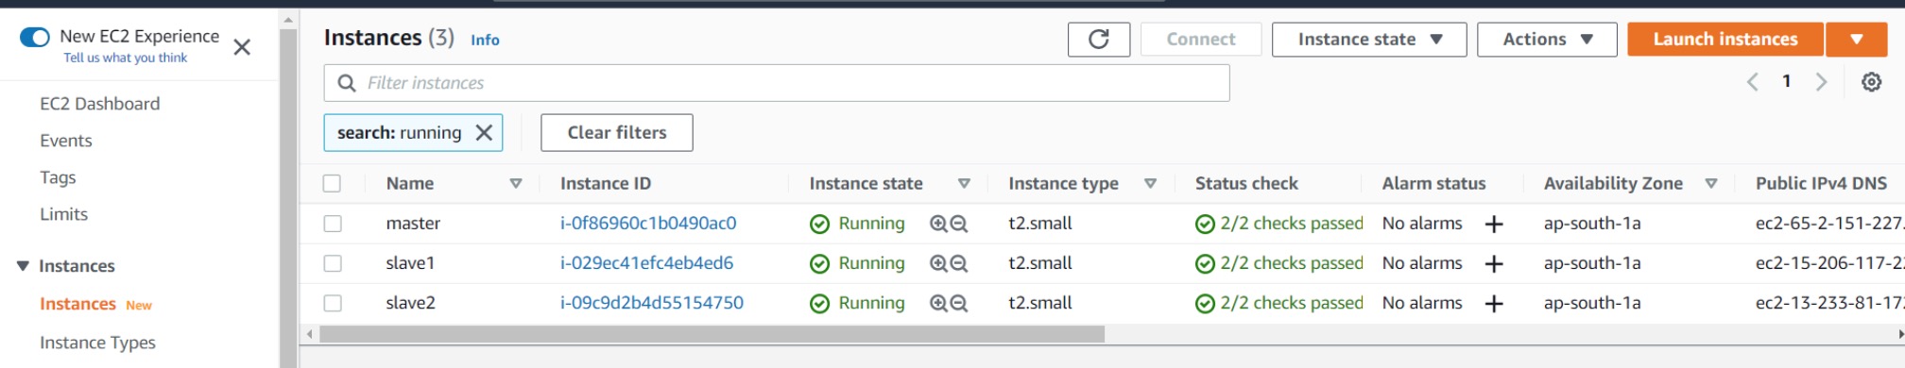The height and width of the screenshot is (368, 1905).
Task: Click Running status icon for master
Action: point(819,224)
